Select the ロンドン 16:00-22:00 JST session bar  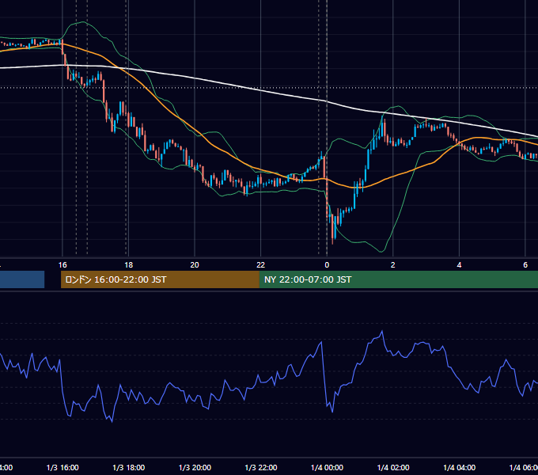160,279
